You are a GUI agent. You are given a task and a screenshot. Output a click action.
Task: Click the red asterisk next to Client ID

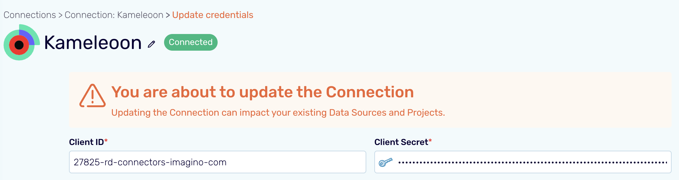pyautogui.click(x=106, y=141)
